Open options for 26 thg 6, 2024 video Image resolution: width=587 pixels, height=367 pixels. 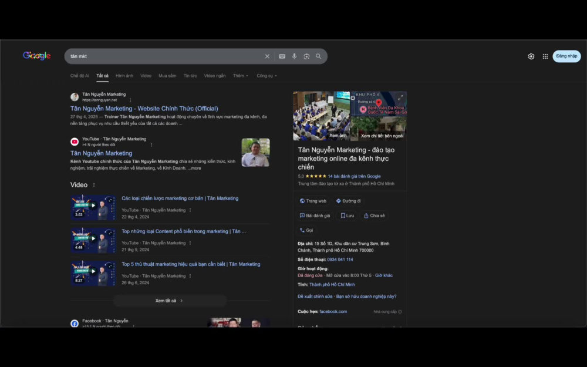(190, 276)
